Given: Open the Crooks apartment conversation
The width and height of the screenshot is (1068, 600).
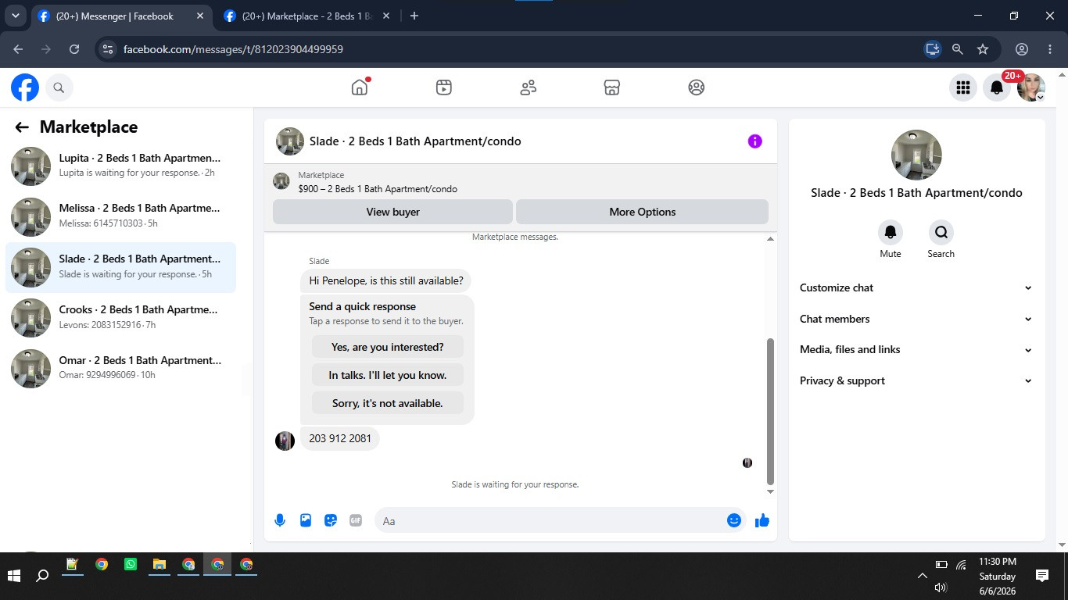Looking at the screenshot, I should [120, 318].
